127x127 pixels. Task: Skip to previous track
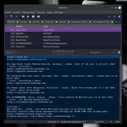[23, 17]
